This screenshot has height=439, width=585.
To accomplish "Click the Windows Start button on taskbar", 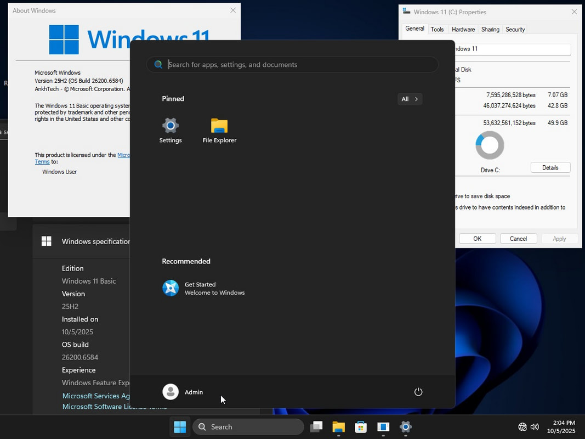I will [179, 426].
